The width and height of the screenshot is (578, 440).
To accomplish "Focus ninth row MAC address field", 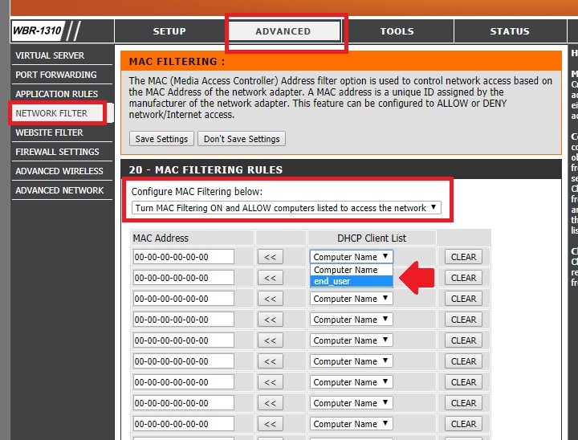I will click(183, 424).
